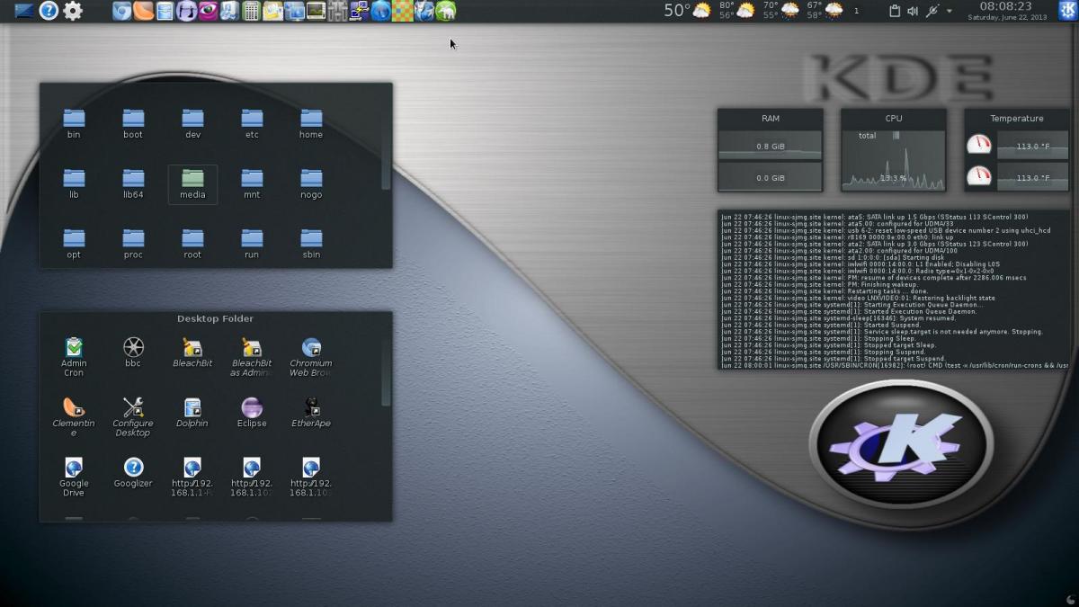This screenshot has width=1079, height=607.
Task: Open the home folder
Action: coord(311,124)
